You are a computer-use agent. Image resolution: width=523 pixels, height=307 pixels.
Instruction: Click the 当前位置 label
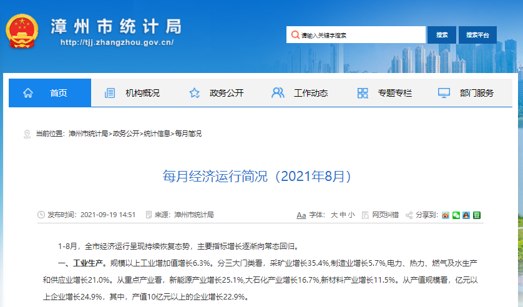point(49,134)
